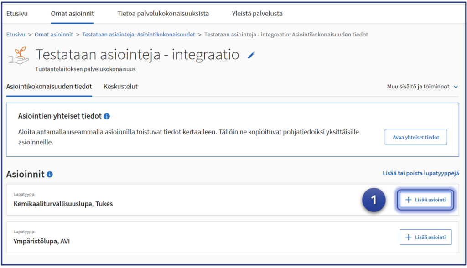Follow the Etusivu breadcrumb link
This screenshot has width=467, height=268.
coord(16,35)
